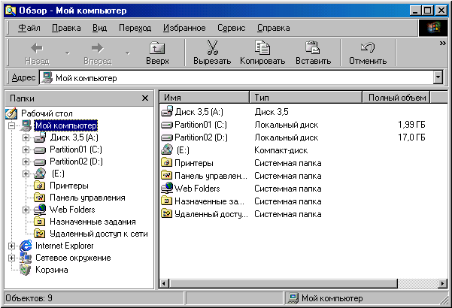The height and width of the screenshot is (308, 452).
Task: Sort by the Имя column header
Action: coord(204,98)
